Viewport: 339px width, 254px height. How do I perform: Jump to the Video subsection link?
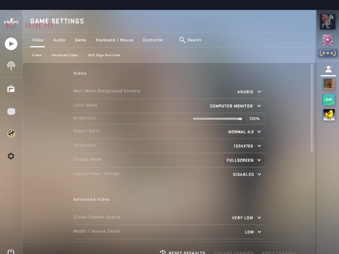(37, 55)
